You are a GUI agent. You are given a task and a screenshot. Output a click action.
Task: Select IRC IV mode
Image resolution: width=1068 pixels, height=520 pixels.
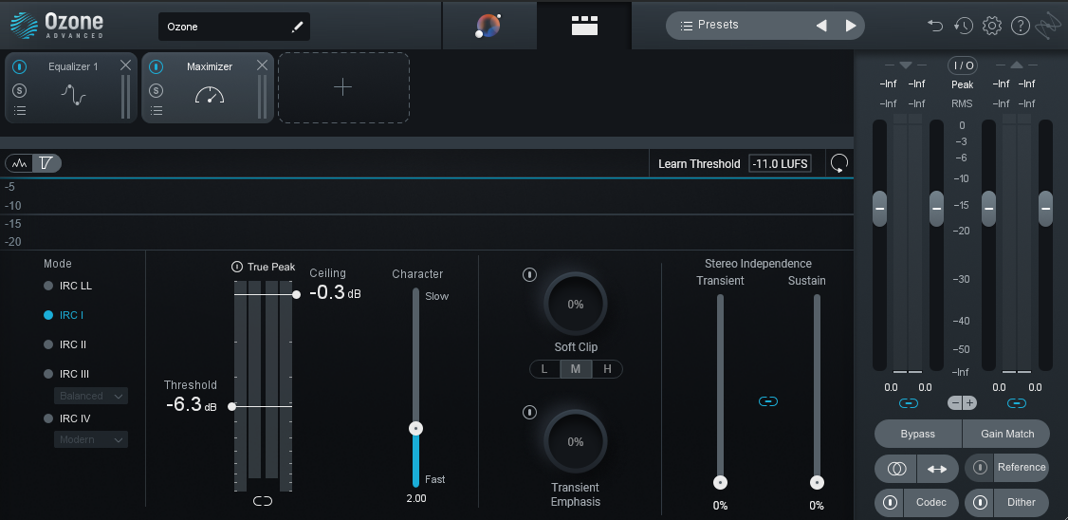66,418
